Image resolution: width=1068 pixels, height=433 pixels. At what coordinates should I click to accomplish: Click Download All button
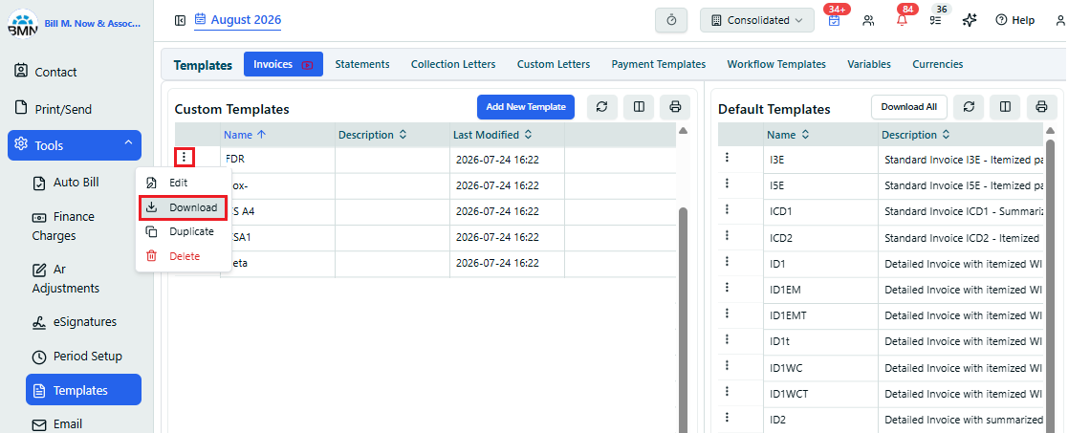[x=909, y=107]
